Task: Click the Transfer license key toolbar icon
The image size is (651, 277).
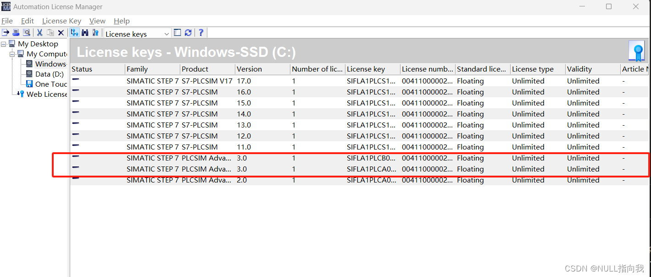Action: coord(6,33)
